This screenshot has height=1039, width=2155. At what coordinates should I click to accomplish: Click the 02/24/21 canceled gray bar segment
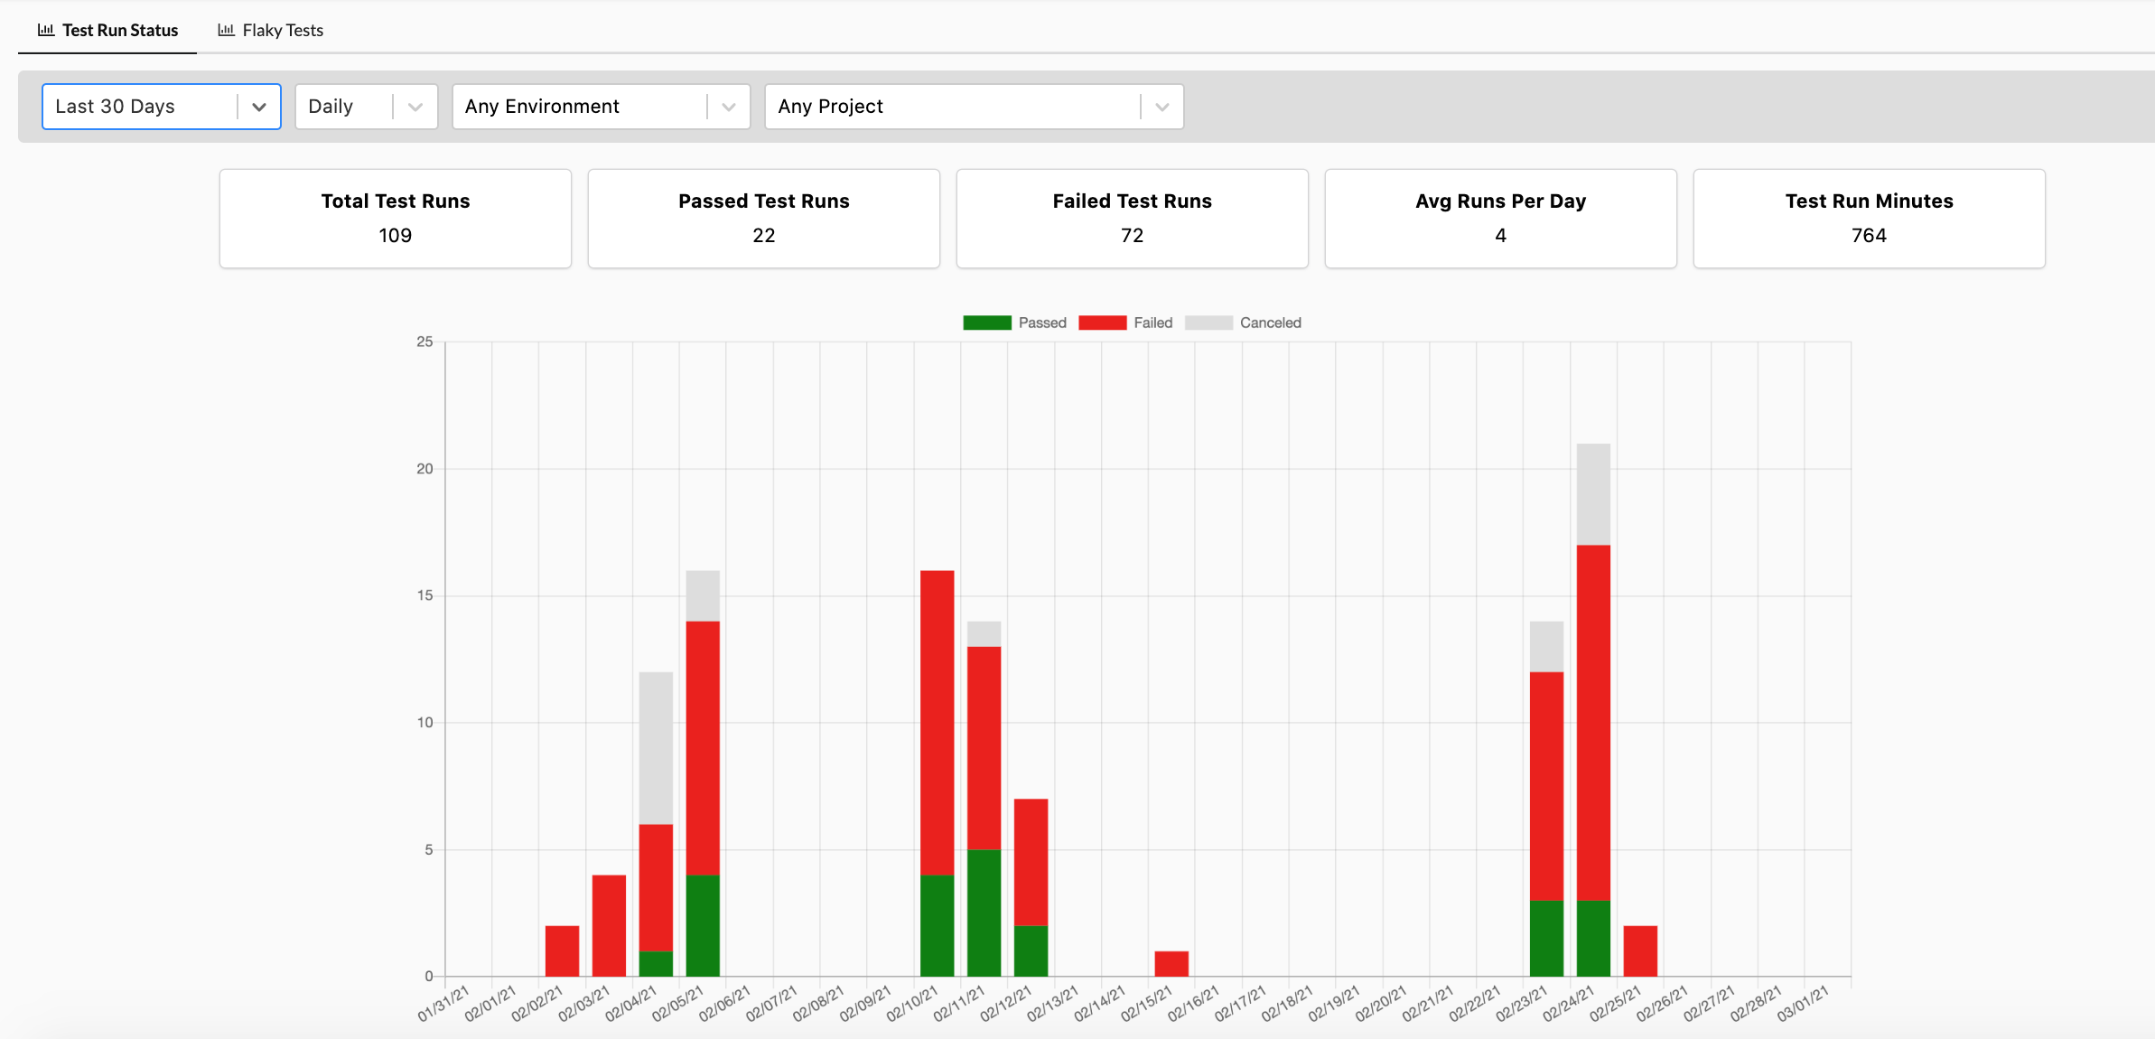pos(1593,493)
